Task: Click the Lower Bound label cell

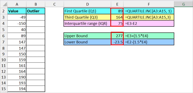Action: (87, 42)
